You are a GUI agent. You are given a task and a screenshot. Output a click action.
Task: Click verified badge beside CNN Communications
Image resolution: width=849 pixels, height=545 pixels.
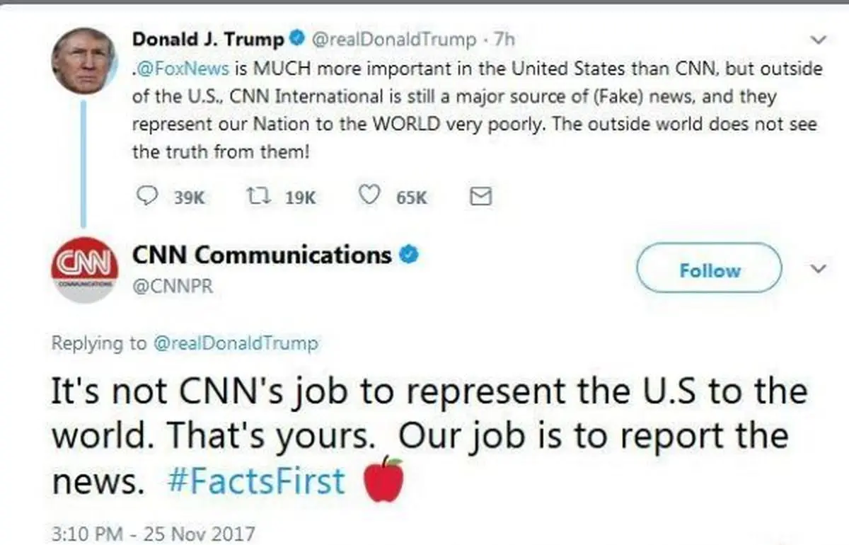tap(408, 253)
